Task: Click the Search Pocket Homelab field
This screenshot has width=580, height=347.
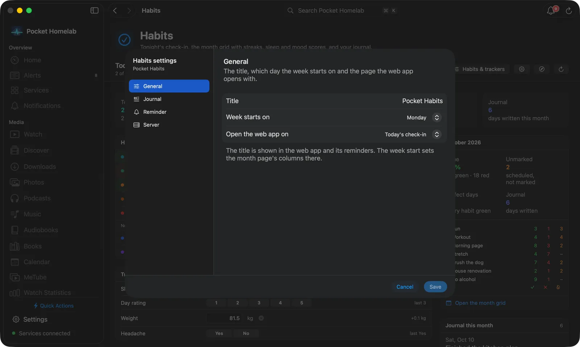Action: [342, 10]
